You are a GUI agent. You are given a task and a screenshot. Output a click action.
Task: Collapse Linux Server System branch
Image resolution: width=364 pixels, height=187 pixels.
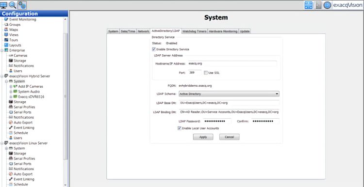pyautogui.click(x=6, y=148)
